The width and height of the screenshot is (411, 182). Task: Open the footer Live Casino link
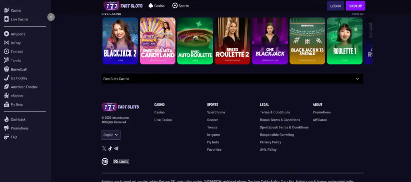pyautogui.click(x=163, y=120)
